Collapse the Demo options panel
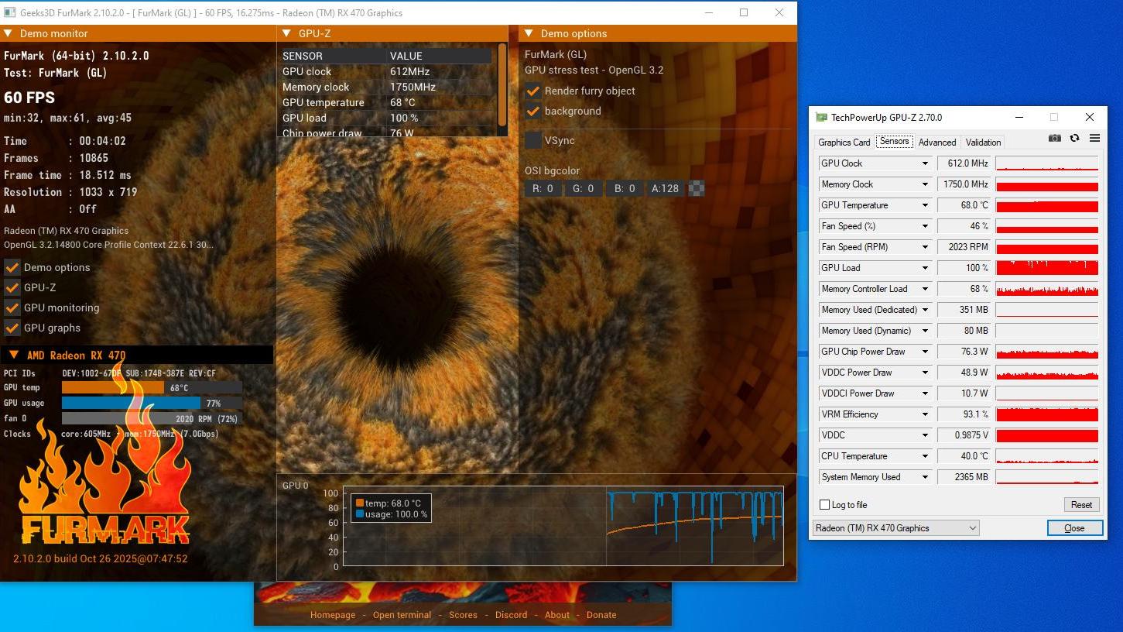Image resolution: width=1123 pixels, height=632 pixels. click(x=529, y=33)
